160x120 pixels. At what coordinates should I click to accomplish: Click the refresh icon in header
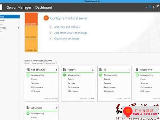150,7
